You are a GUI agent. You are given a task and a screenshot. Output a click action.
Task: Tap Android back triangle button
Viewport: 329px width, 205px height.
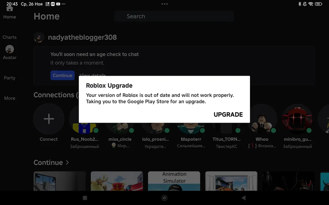pos(243,198)
